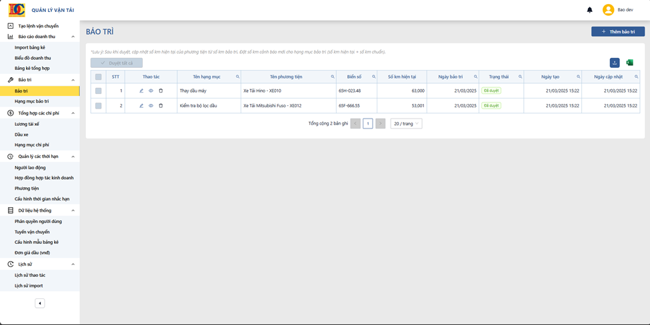Export data with the blue upload icon
The width and height of the screenshot is (650, 325).
point(615,63)
